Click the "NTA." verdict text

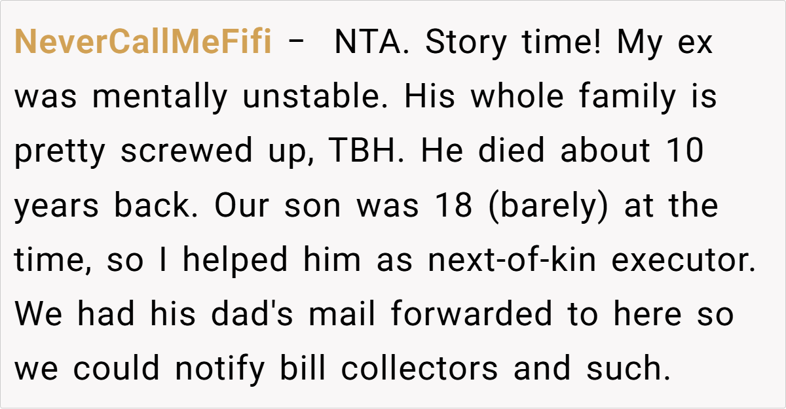coord(371,43)
